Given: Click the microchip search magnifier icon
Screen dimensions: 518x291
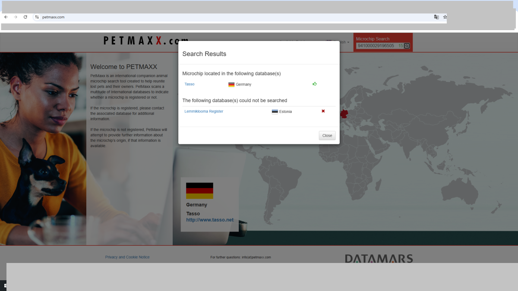Looking at the screenshot, I should [407, 46].
